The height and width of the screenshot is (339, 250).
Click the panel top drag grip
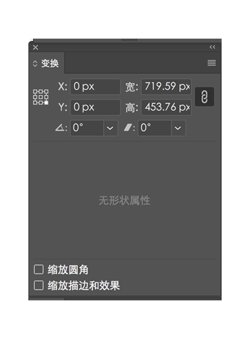point(129,40)
